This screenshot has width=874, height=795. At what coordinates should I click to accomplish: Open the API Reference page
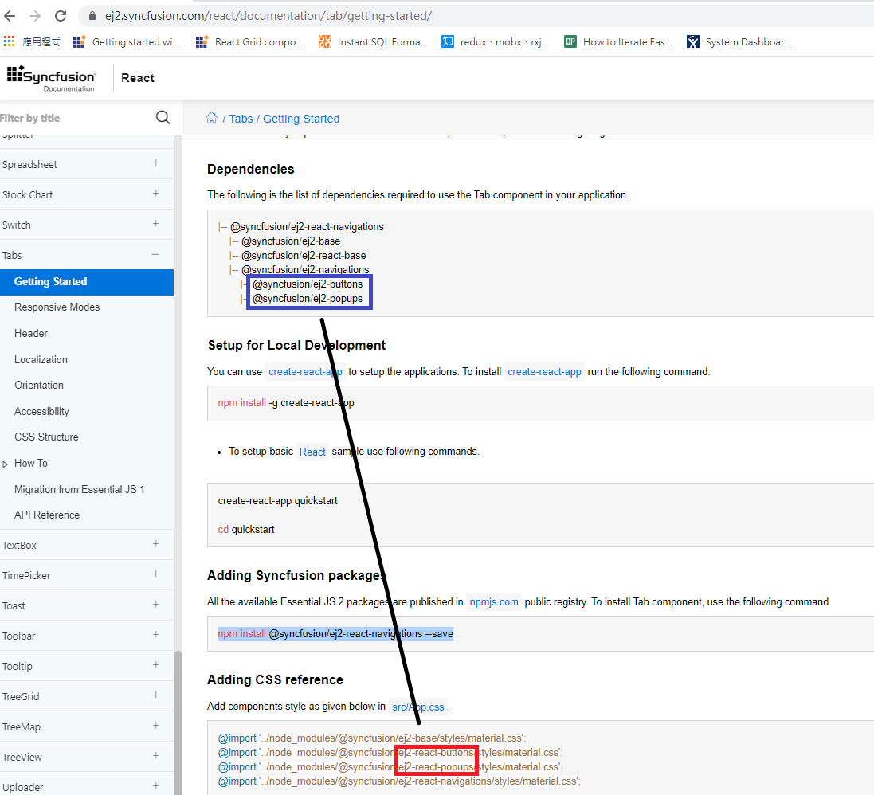47,515
